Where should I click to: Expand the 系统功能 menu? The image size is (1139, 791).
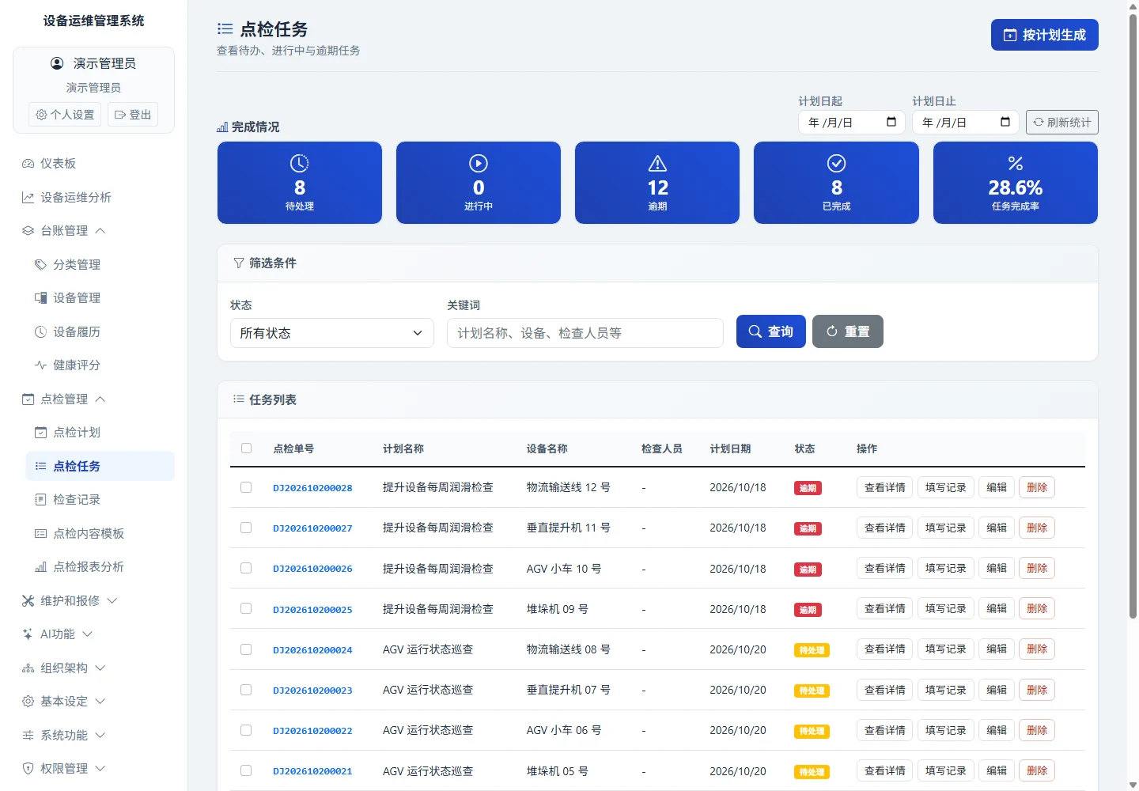[x=63, y=736]
